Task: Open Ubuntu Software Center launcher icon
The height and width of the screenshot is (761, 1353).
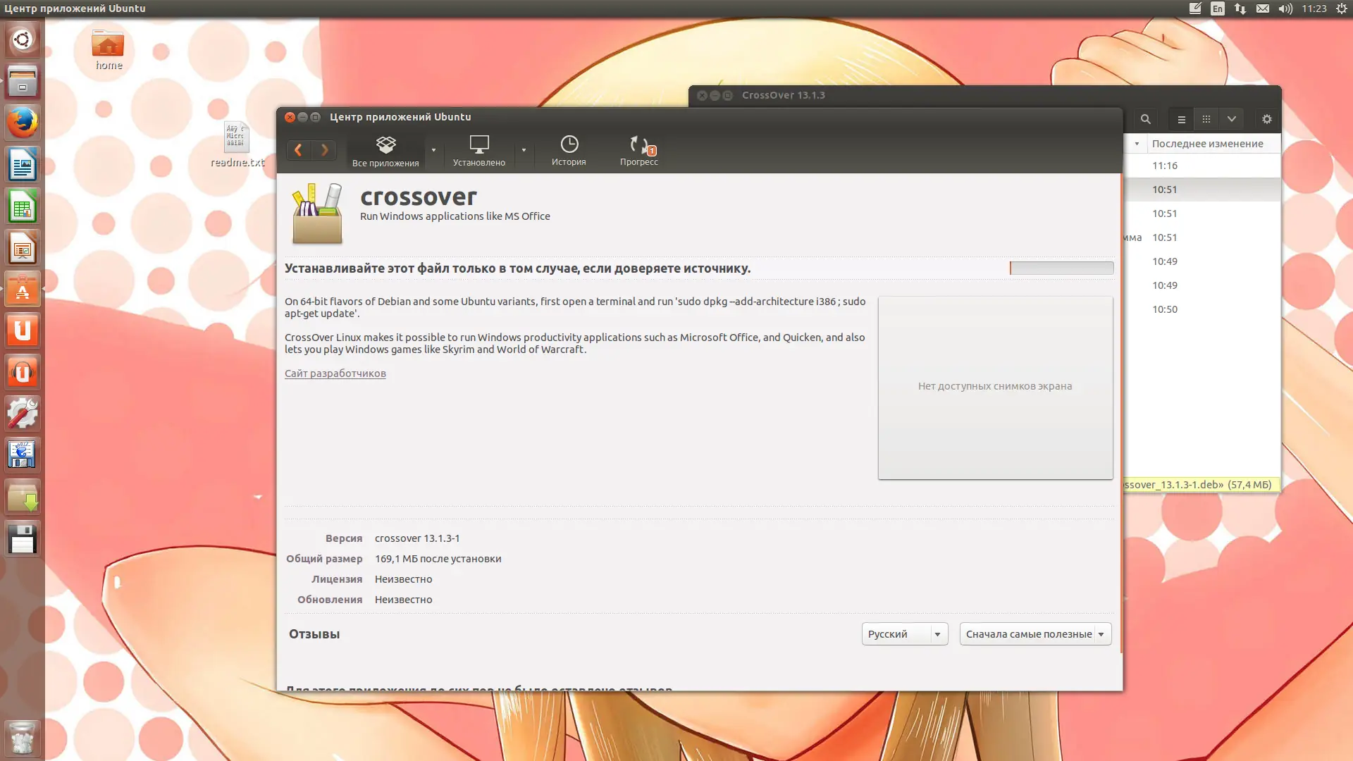Action: pos(23,289)
